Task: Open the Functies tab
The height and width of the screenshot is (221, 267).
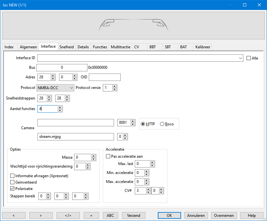Action: [x=100, y=47]
